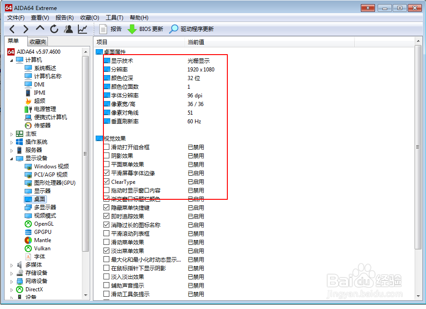Go back using the left arrow toolbar icon
The width and height of the screenshot is (426, 309).
coord(12,29)
